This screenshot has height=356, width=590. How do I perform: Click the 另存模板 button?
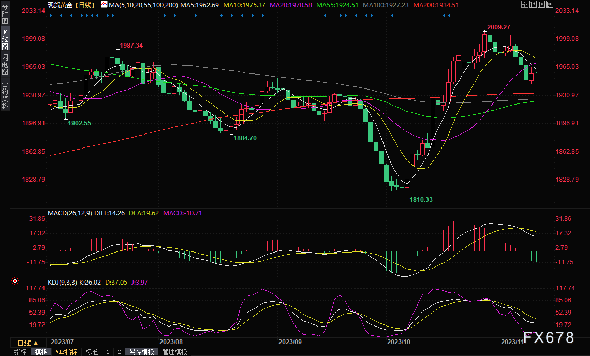[141, 352]
